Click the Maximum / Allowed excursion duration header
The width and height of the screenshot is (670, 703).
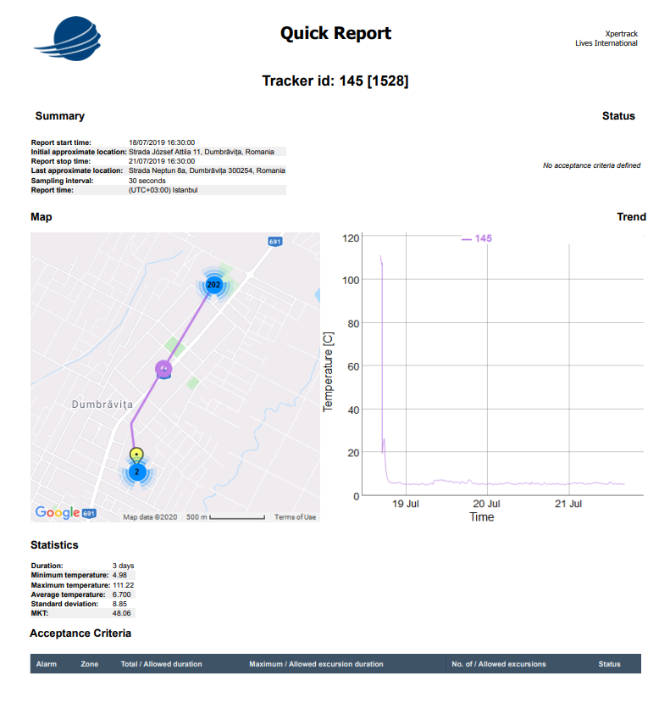tap(316, 664)
